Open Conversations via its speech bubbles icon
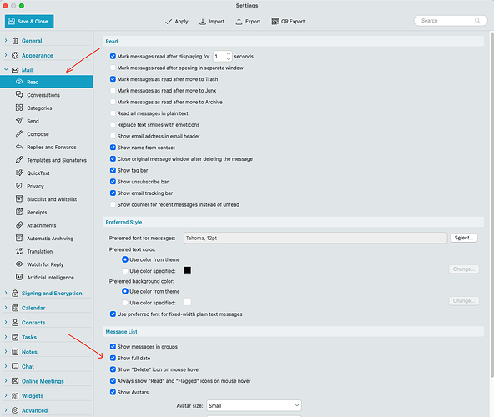Image resolution: width=494 pixels, height=417 pixels. 19,94
